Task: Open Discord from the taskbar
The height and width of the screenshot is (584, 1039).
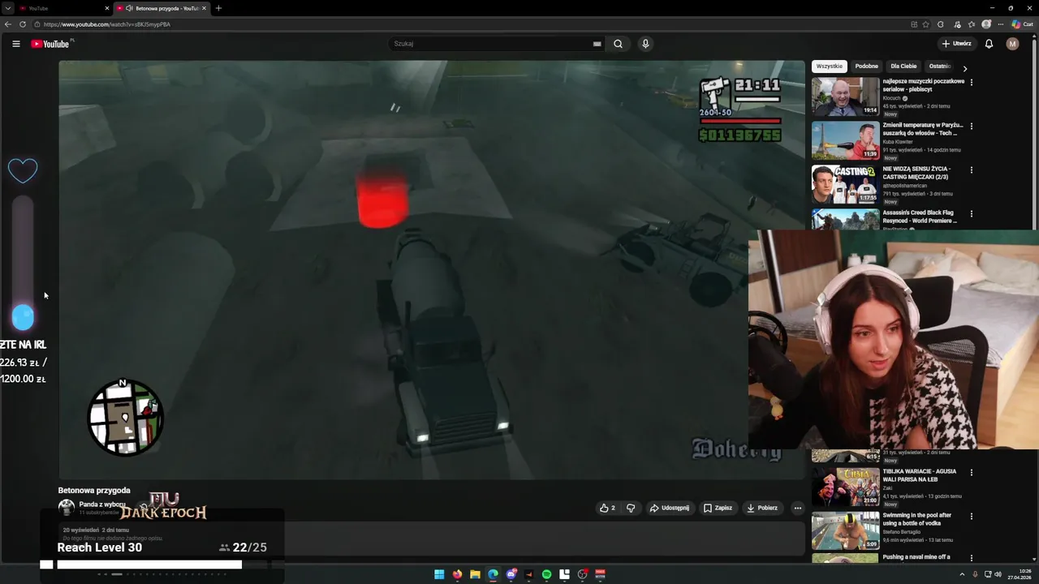Action: tap(511, 574)
